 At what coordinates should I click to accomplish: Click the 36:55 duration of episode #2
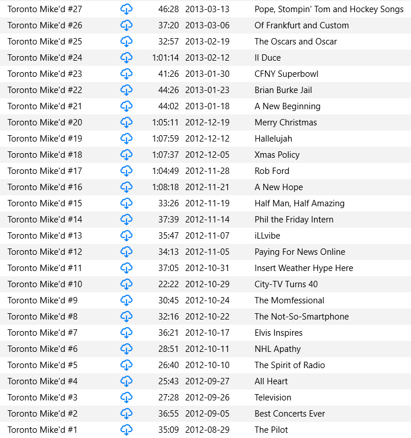167,414
